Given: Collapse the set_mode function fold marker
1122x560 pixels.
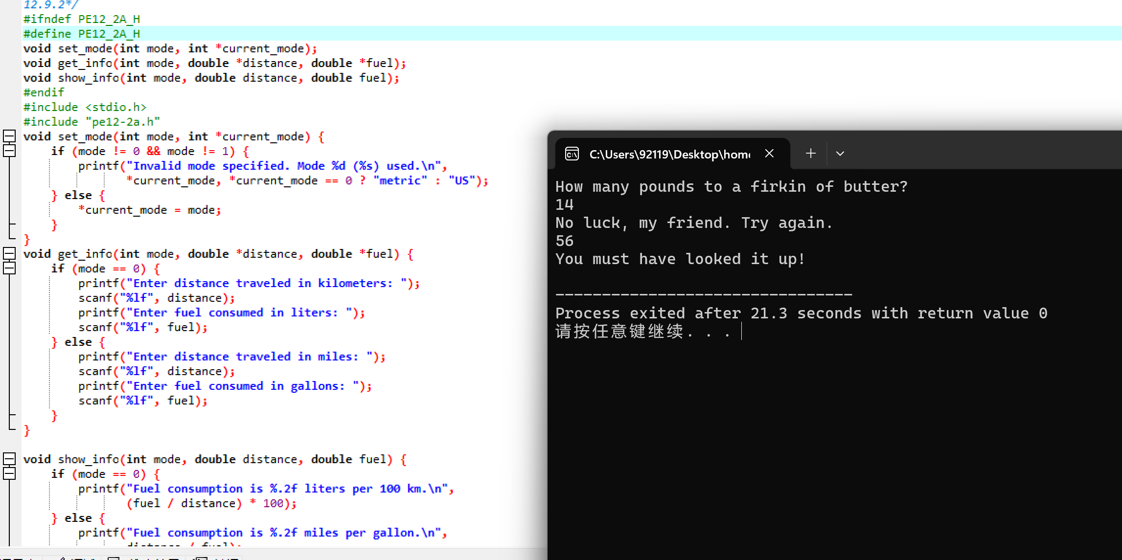Looking at the screenshot, I should (9, 136).
